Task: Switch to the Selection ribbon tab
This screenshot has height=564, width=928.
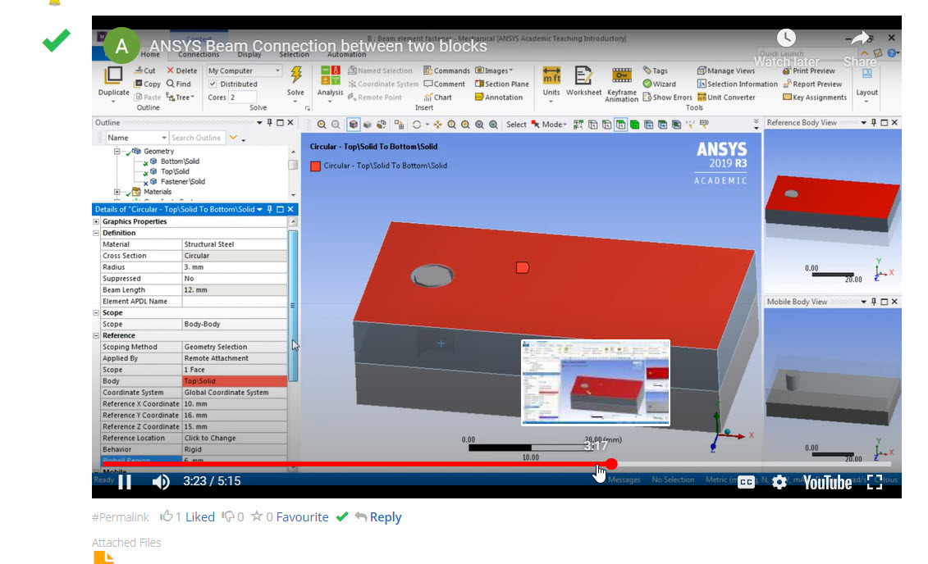Action: (294, 54)
